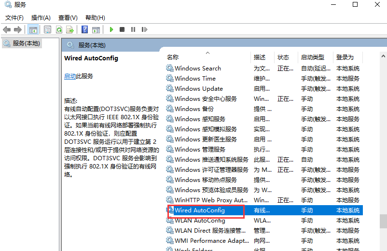Click the Refresh toolbar icon
387x251 pixels.
coord(59,29)
